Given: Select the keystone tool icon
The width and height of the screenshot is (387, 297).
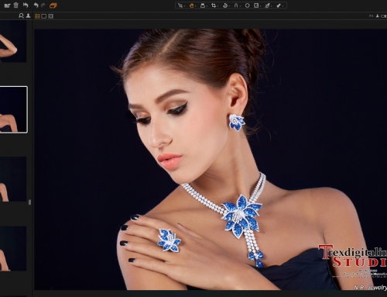Looking at the screenshot, I should (235, 5).
